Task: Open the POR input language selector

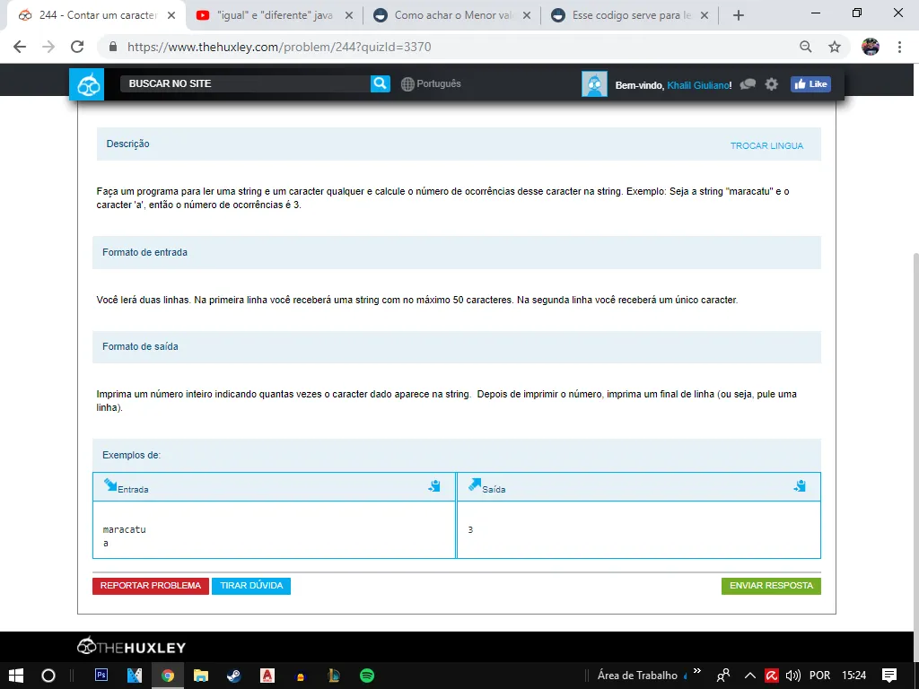Action: point(819,676)
